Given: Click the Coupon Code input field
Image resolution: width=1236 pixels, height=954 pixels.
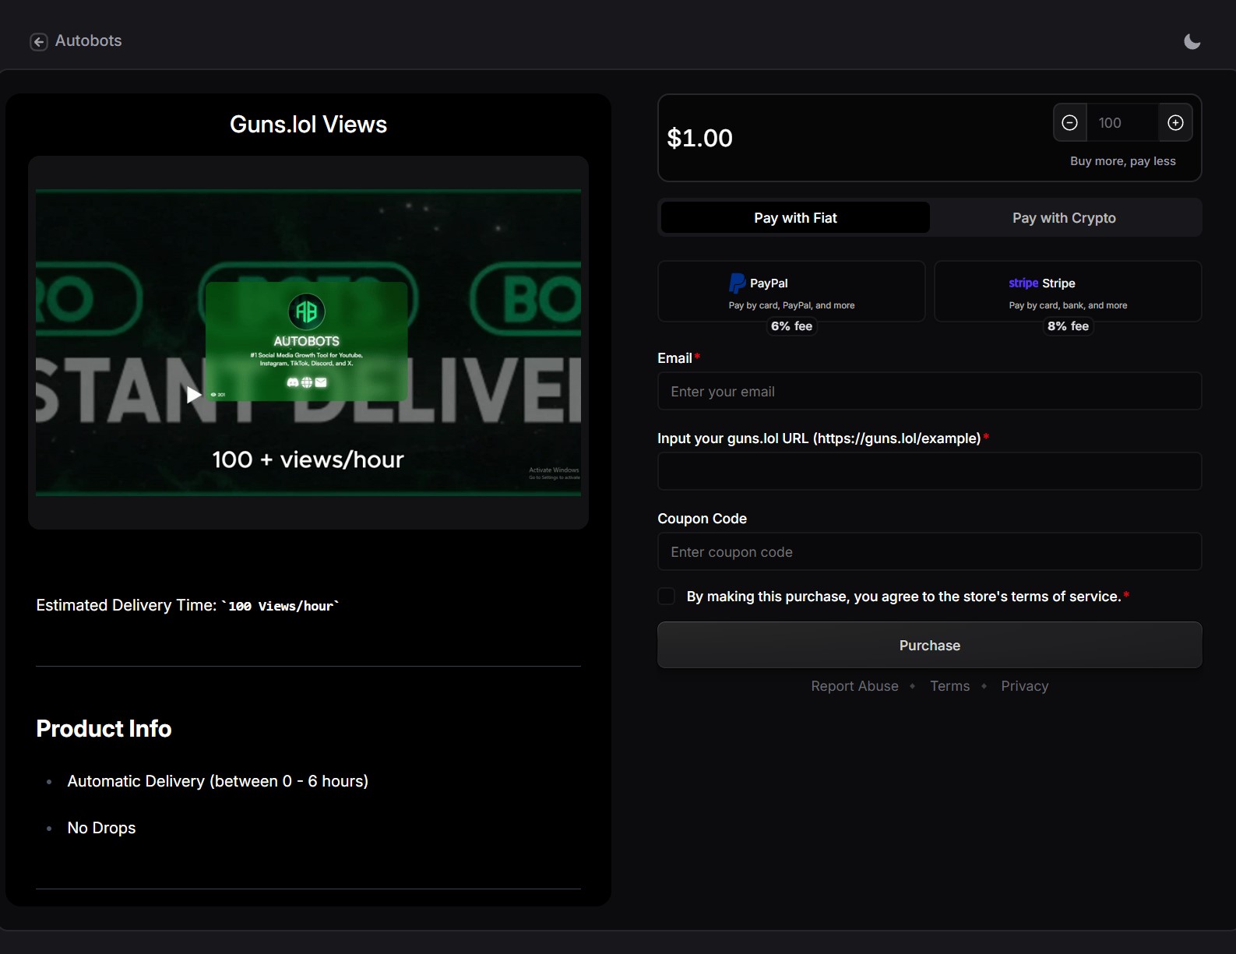Looking at the screenshot, I should (x=929, y=552).
